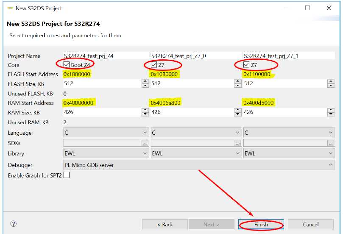Select FLASH start address 0x1000000
The height and width of the screenshot is (234, 343).
tap(77, 74)
